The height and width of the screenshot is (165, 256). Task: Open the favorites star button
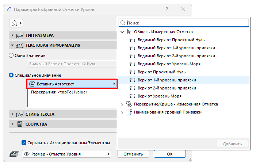16,23
